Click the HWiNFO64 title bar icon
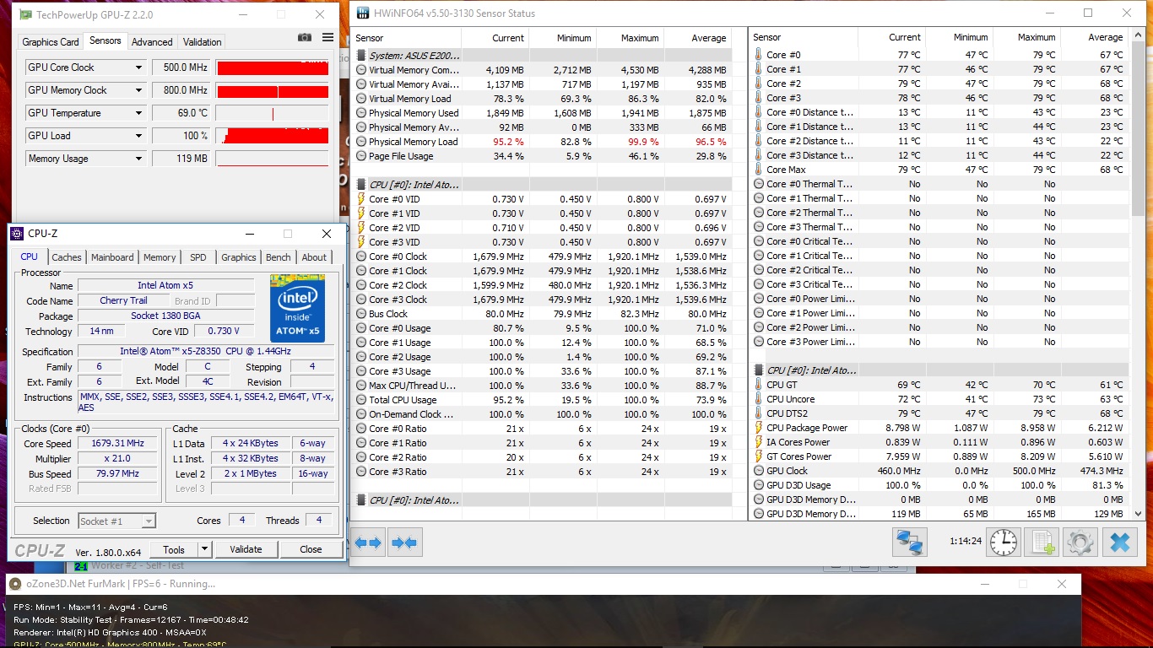The height and width of the screenshot is (648, 1153). [362, 13]
